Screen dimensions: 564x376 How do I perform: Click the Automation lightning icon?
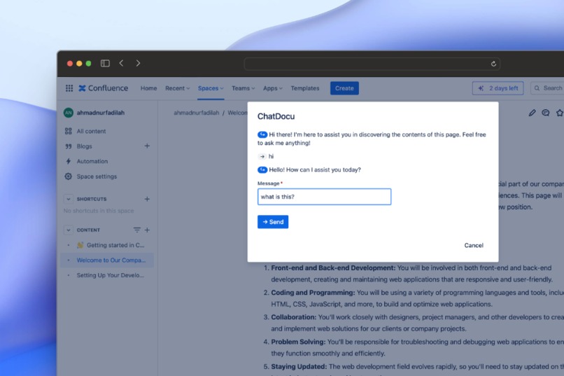coord(69,161)
